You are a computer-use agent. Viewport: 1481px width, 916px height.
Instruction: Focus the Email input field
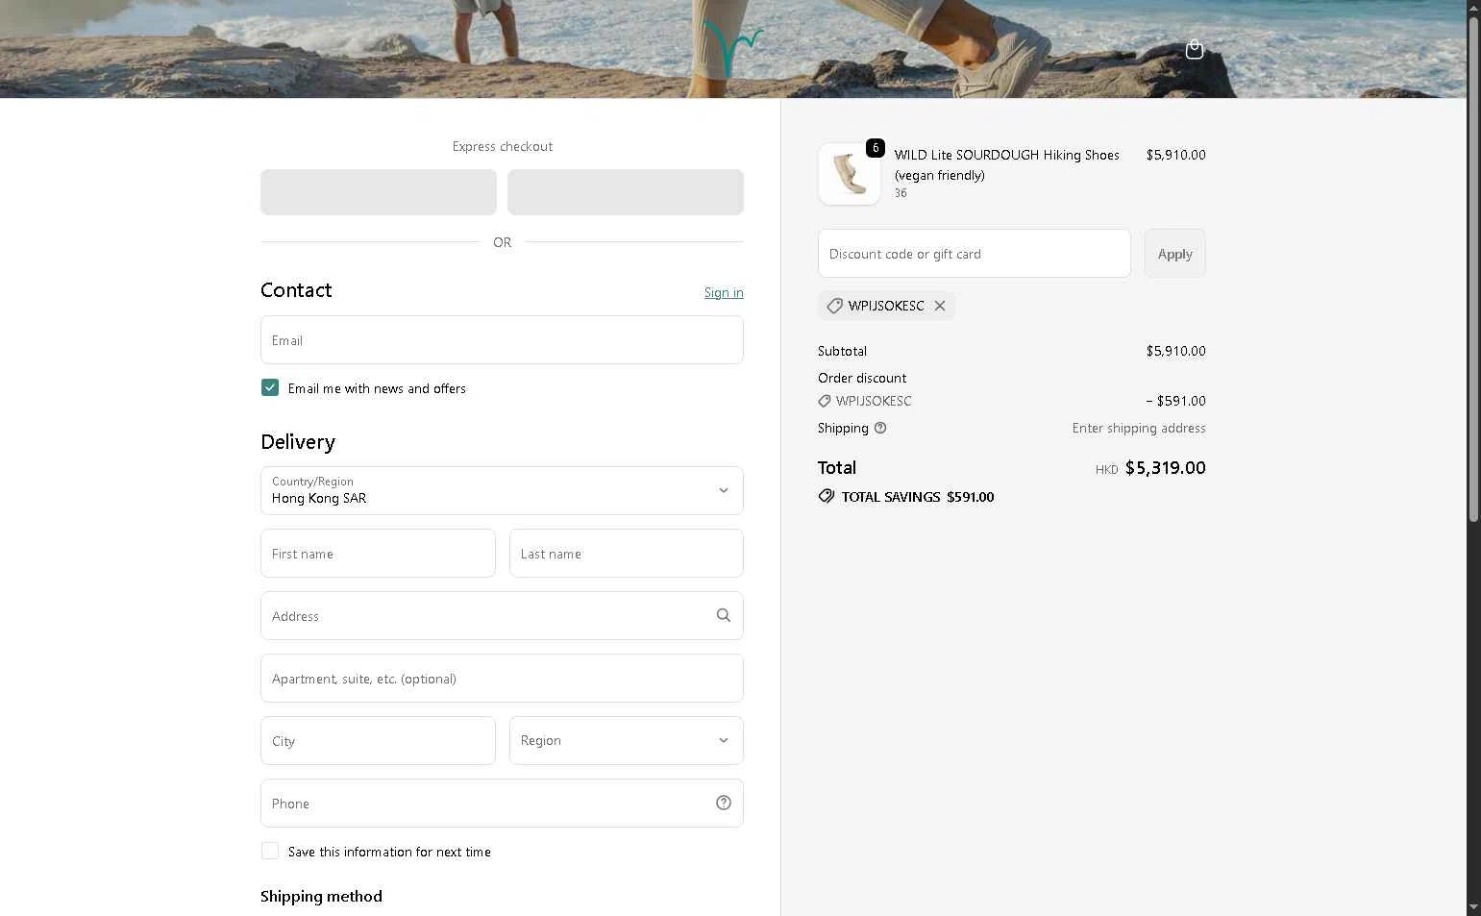[x=502, y=340]
